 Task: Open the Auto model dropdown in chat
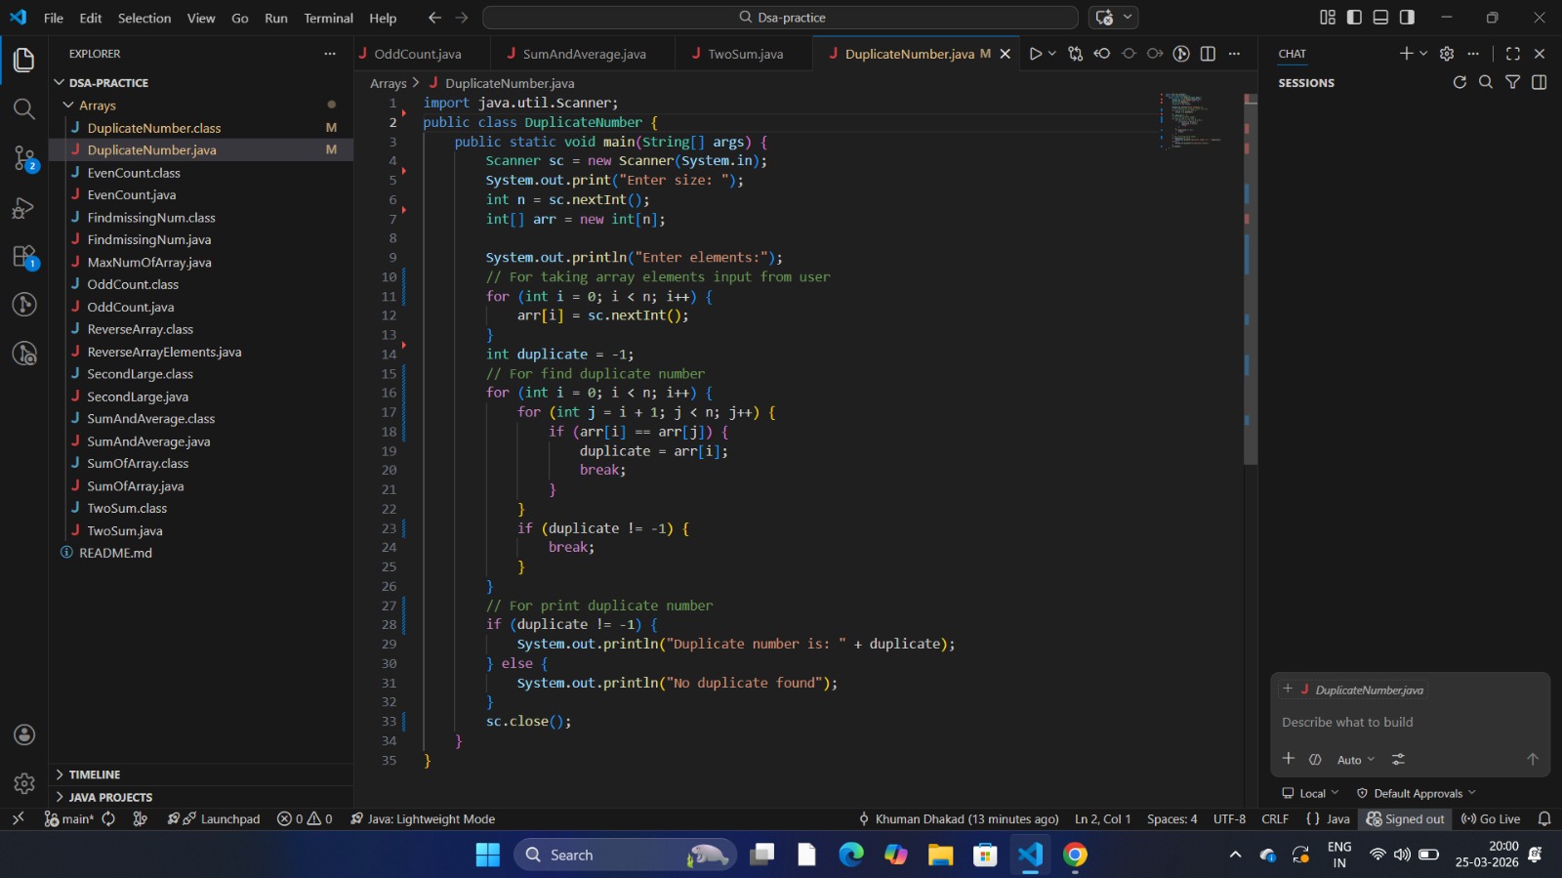click(1355, 760)
